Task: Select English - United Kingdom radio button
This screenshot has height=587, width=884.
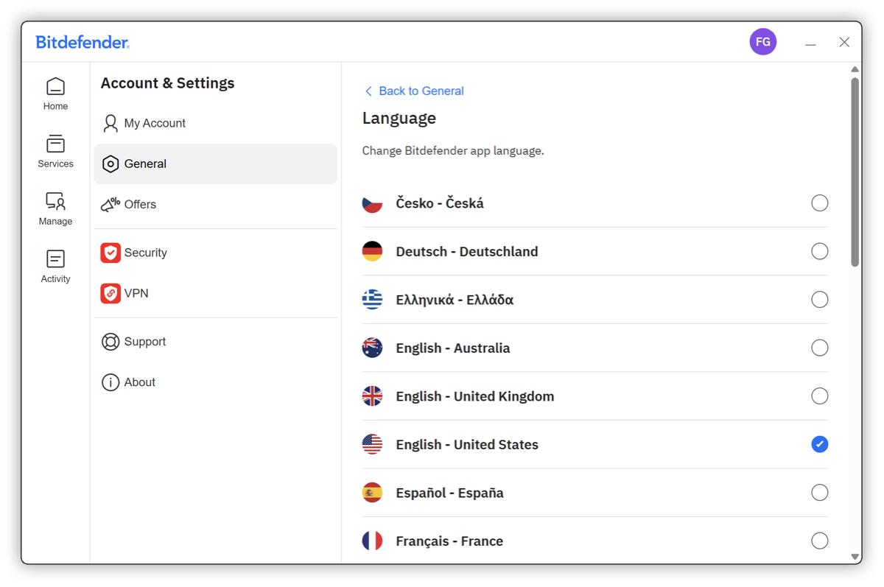Action: (819, 396)
